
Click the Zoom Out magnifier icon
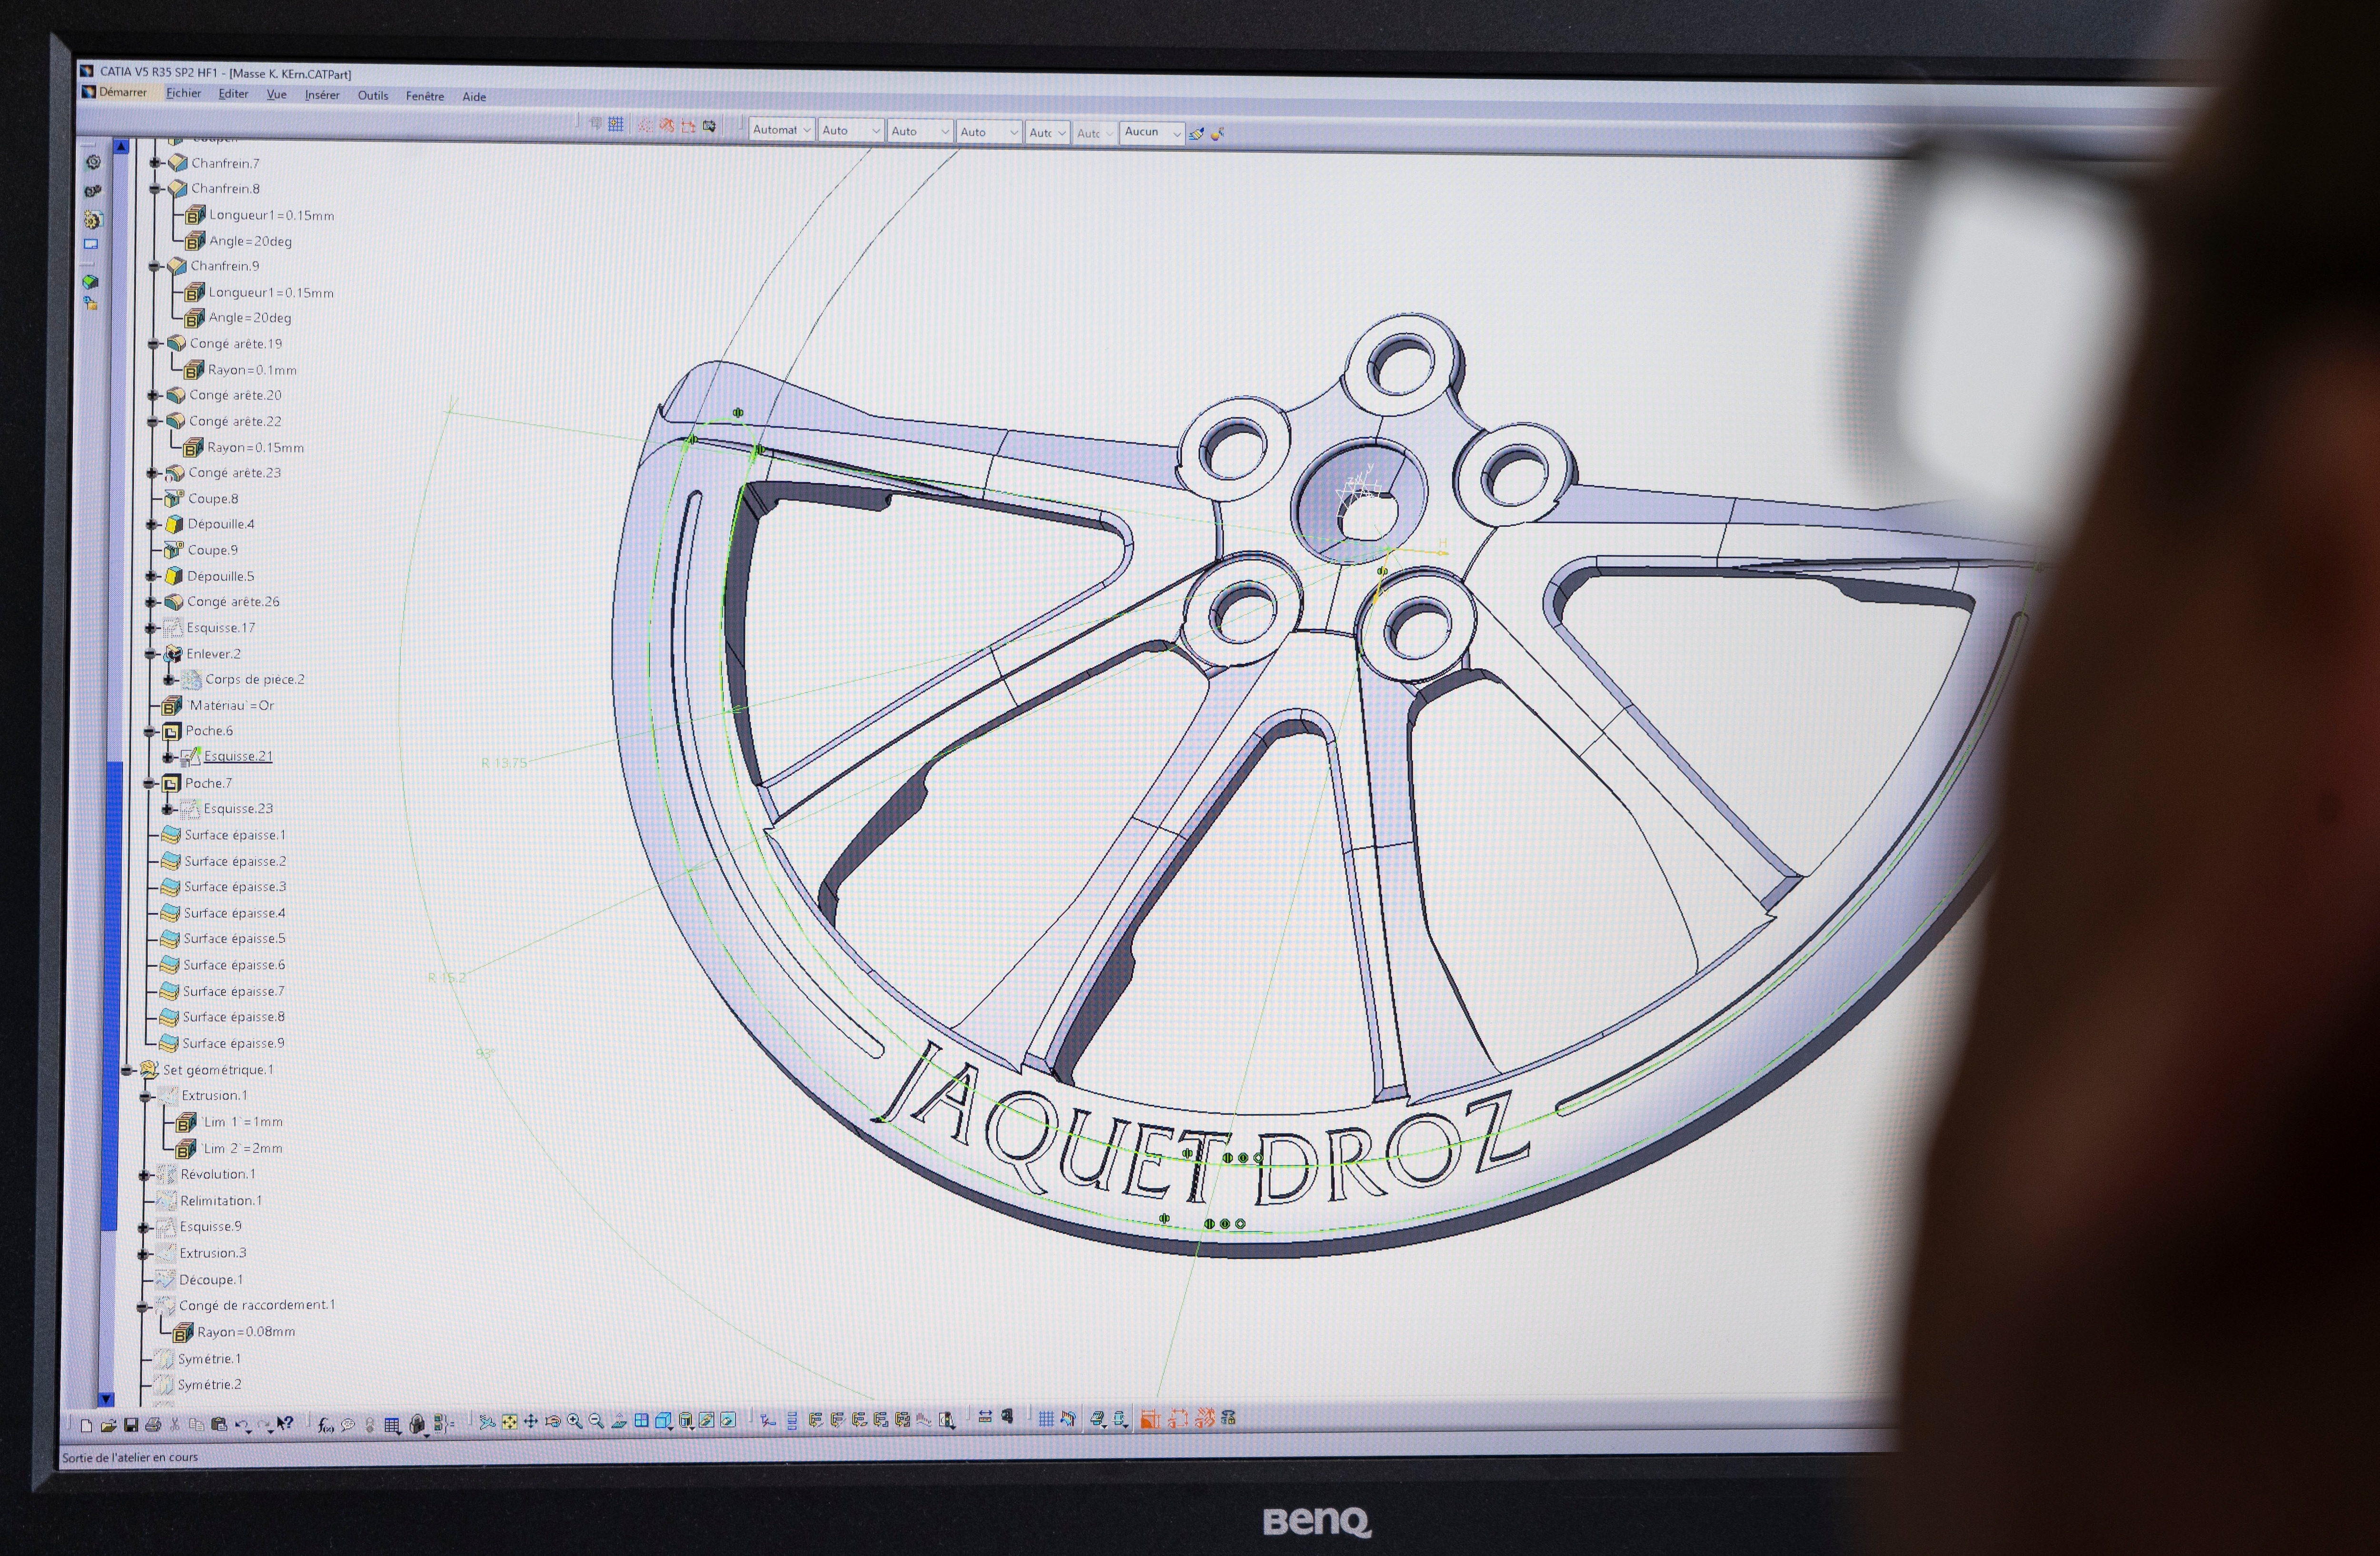pos(597,1421)
